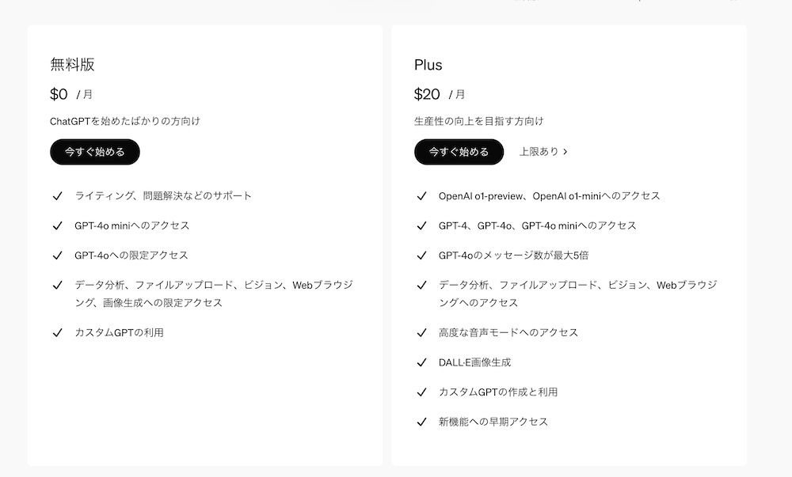Click checkmark beside 新機能への早期アクセス
Screen dimensions: 792x477
click(x=421, y=422)
